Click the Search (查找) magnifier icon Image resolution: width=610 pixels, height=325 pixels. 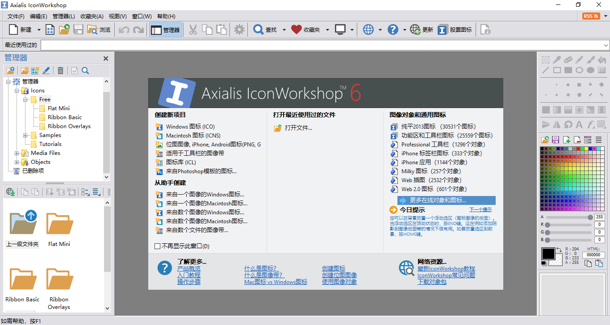coord(258,30)
